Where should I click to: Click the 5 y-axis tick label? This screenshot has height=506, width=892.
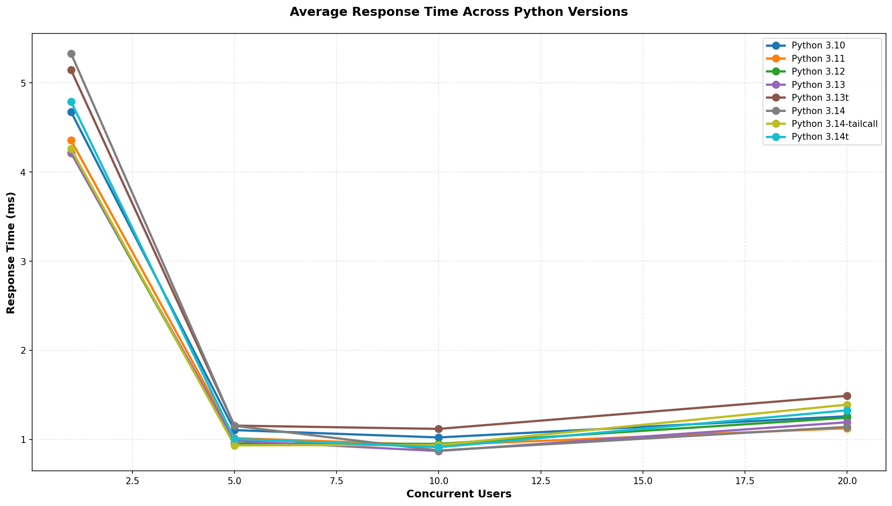click(x=23, y=83)
